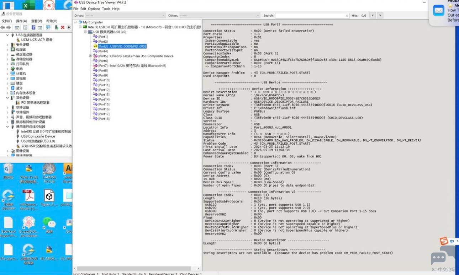Select the UCM-UCSI ACPI 设备 entry

37,40
